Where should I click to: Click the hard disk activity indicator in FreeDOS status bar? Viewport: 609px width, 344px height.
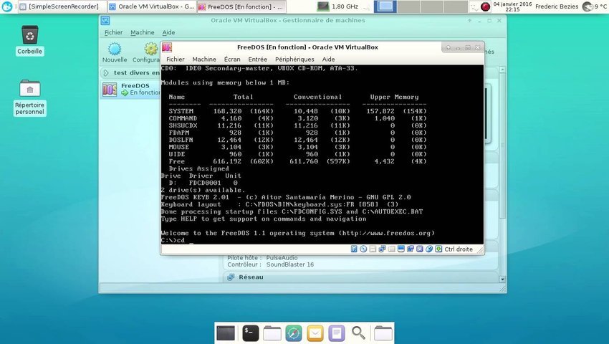tap(354, 249)
